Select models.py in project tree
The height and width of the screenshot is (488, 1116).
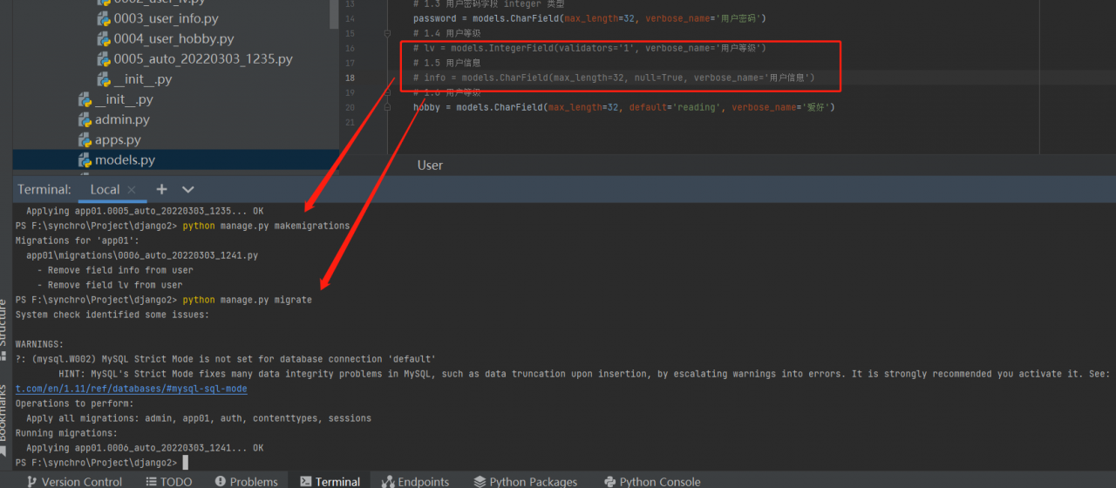tap(125, 159)
